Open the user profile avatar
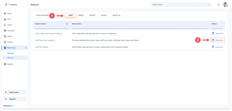 225,4
